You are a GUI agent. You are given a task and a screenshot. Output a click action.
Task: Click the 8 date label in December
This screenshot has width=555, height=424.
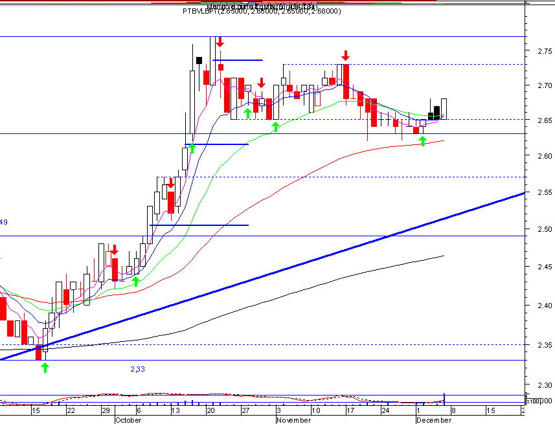pos(453,410)
